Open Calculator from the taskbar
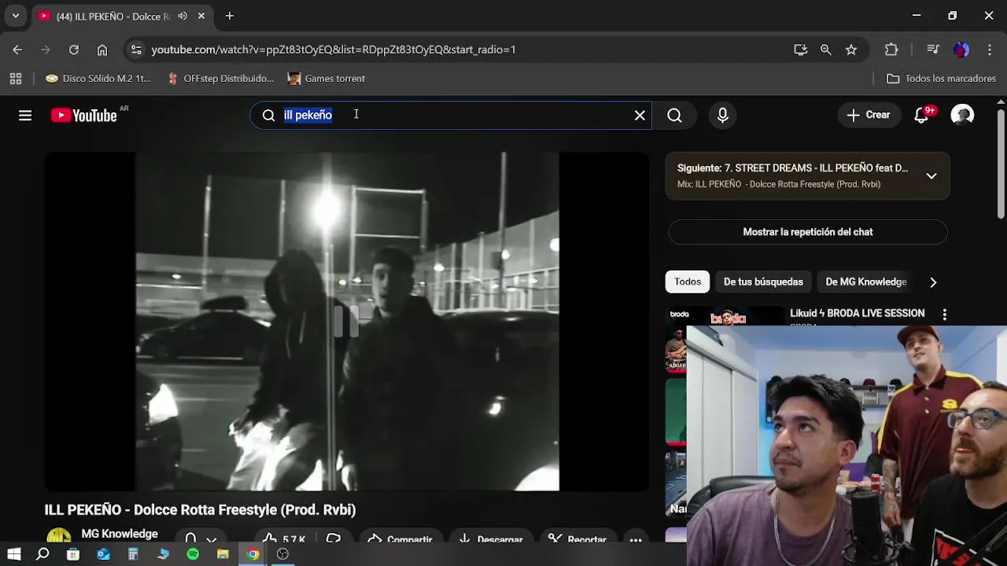Screen dimensions: 1007x566 pyautogui.click(x=133, y=554)
